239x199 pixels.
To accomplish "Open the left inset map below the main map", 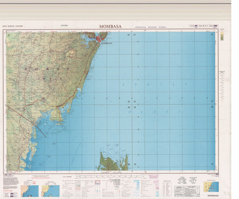I will click(30, 191).
